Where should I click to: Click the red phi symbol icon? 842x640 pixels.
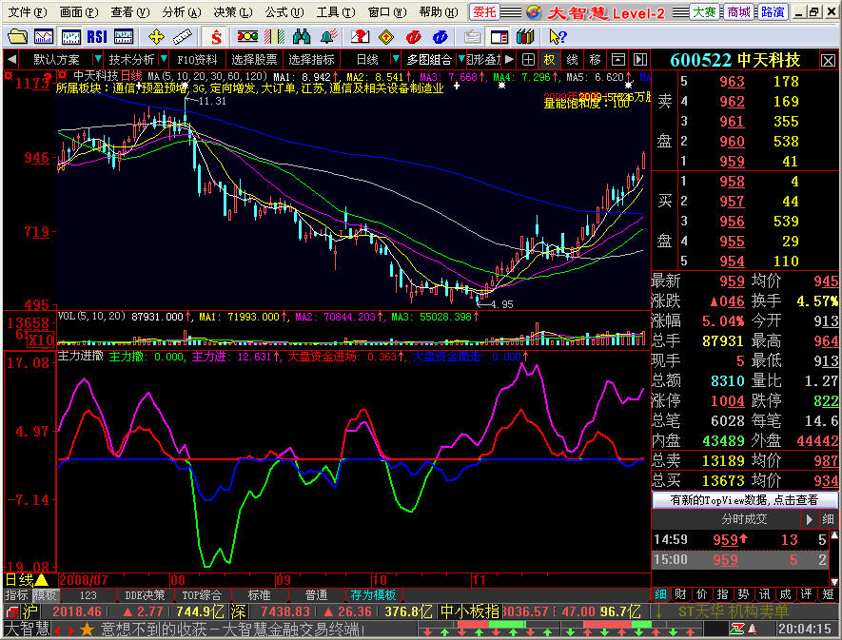click(x=413, y=36)
